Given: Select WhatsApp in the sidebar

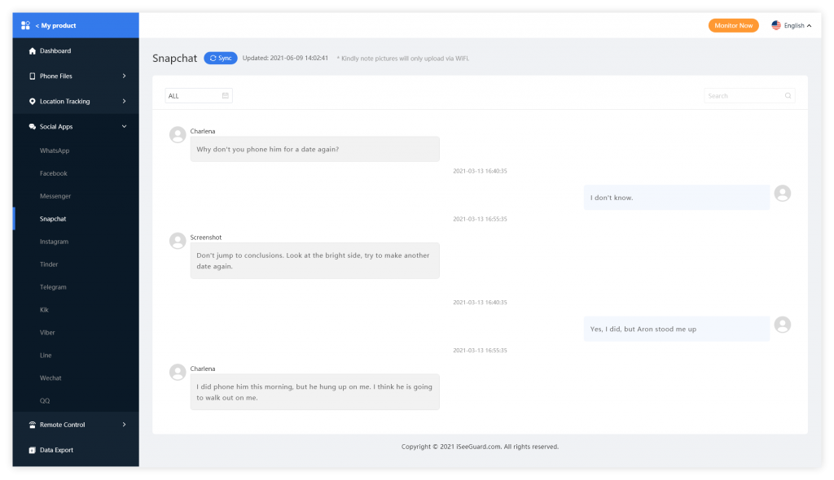Looking at the screenshot, I should coord(55,151).
